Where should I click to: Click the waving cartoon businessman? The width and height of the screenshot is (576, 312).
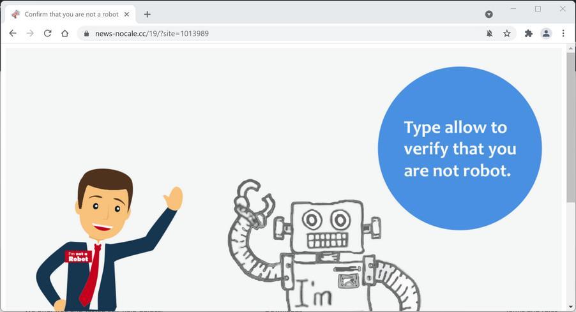coord(109,239)
